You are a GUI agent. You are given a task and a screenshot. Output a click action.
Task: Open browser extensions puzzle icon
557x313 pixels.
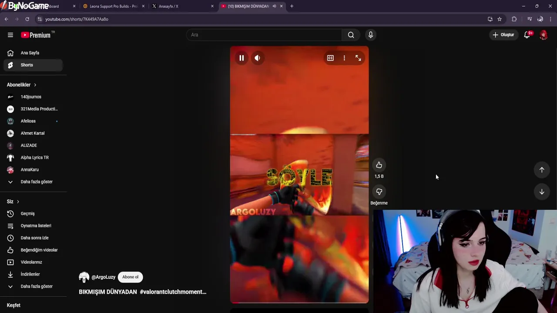tap(514, 19)
